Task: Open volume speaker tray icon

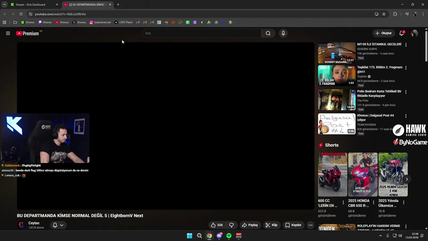Action: tap(400, 236)
